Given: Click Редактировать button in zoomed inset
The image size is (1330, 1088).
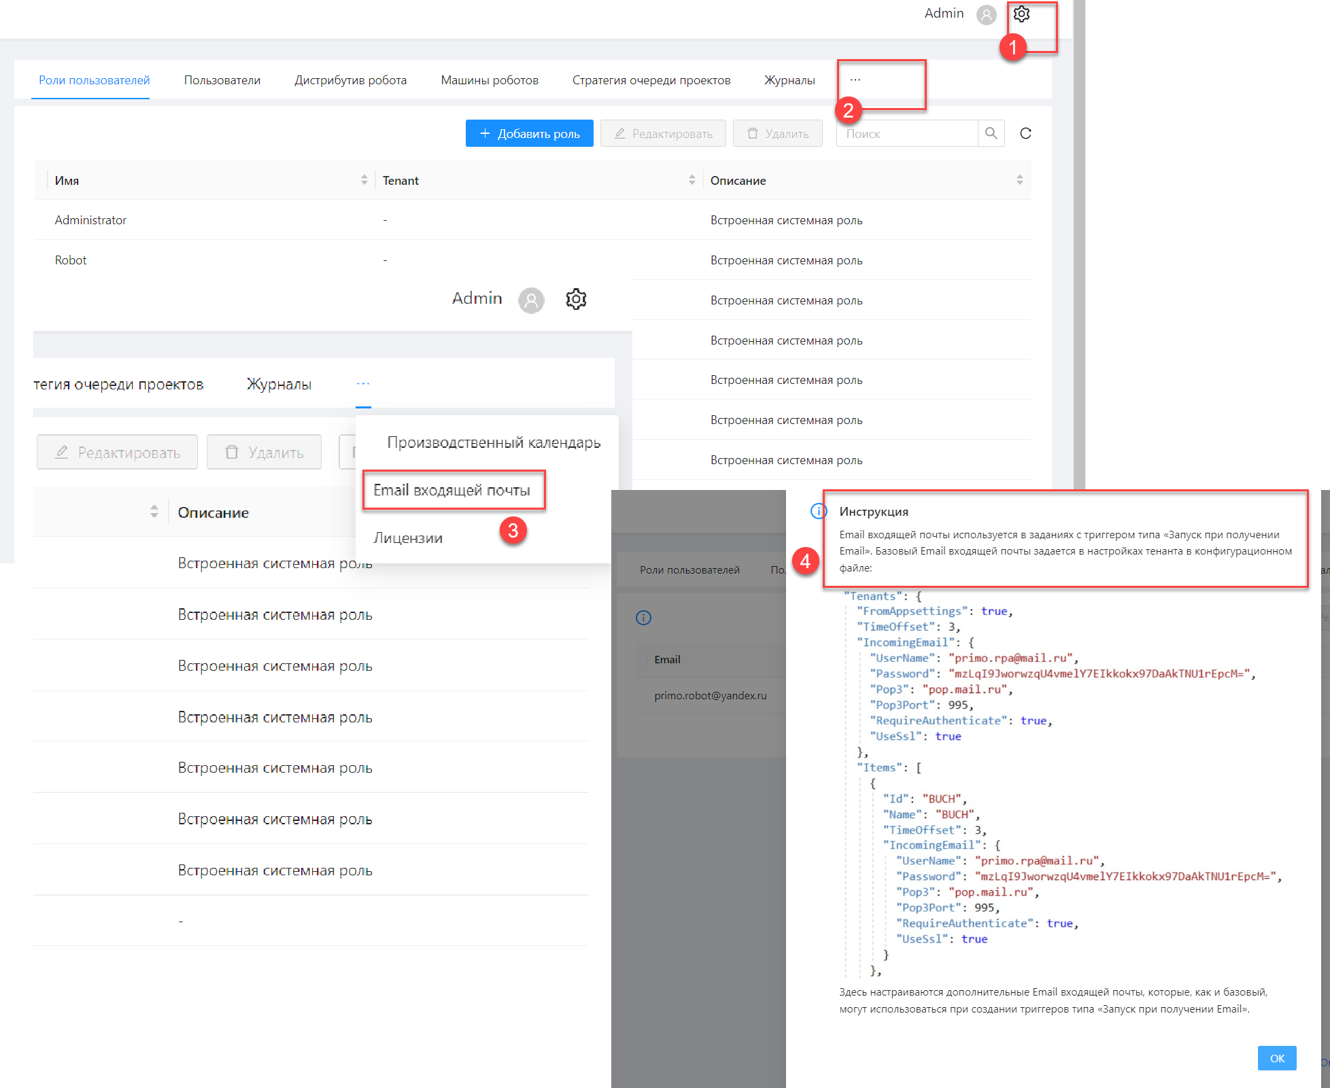Looking at the screenshot, I should pos(117,453).
